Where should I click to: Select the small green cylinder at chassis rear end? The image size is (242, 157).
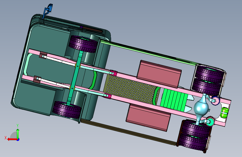pyautogui.click(x=225, y=113)
